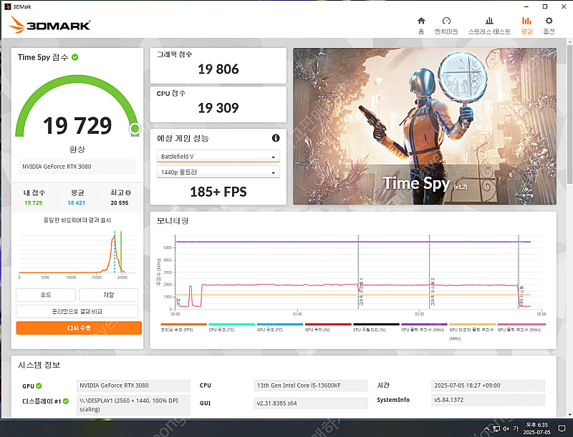Click the 시간 value 2025-07-05 18:27 +09:00

(488, 386)
